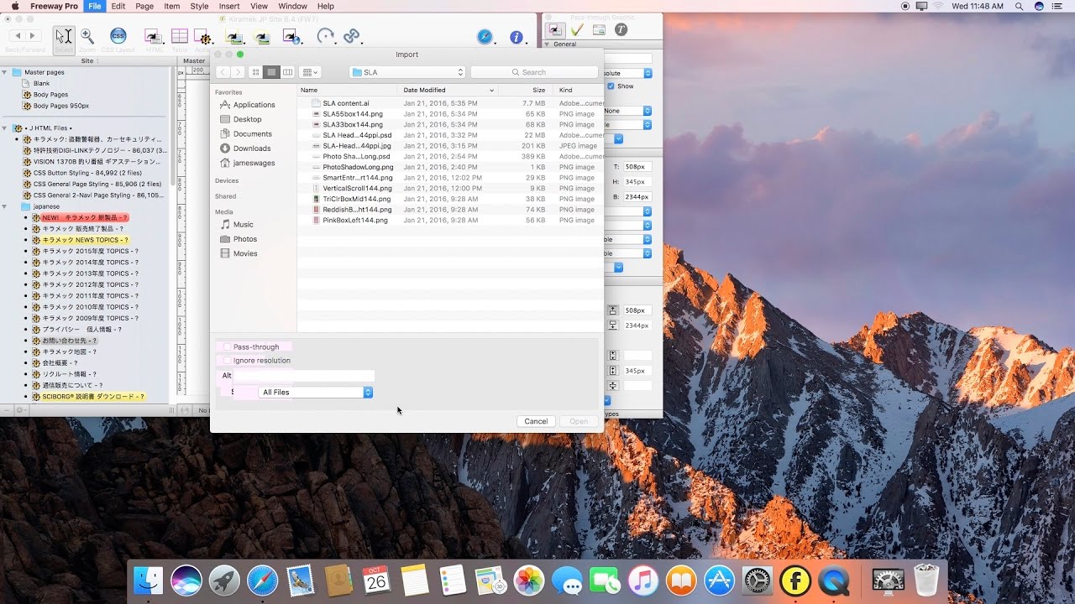Switch Import dialog to column view

point(287,72)
